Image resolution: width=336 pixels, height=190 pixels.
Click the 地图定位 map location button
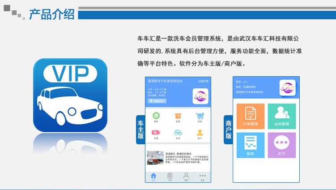pyautogui.click(x=157, y=101)
